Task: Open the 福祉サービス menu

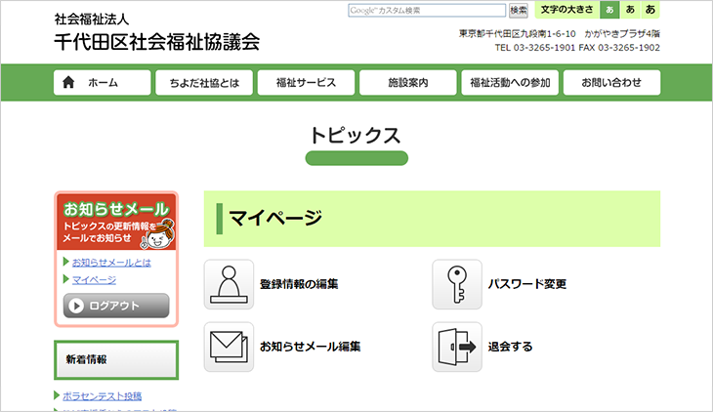Action: click(306, 83)
